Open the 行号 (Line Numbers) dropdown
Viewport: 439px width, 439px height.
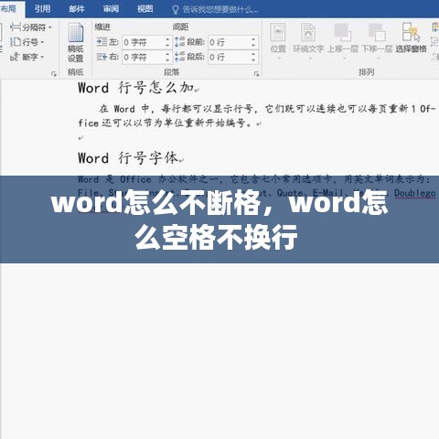[x=27, y=42]
